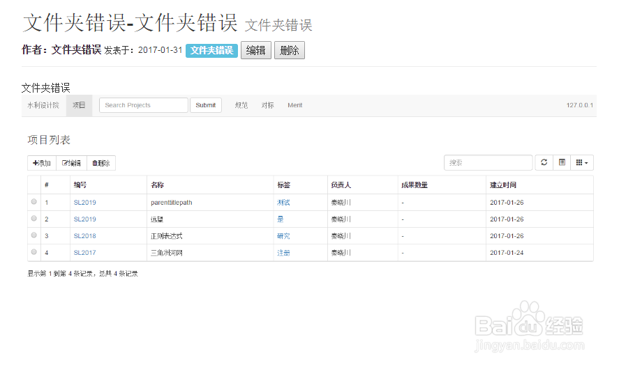Select radio button for row 1 parenttitlepath
619x367 pixels.
point(34,202)
